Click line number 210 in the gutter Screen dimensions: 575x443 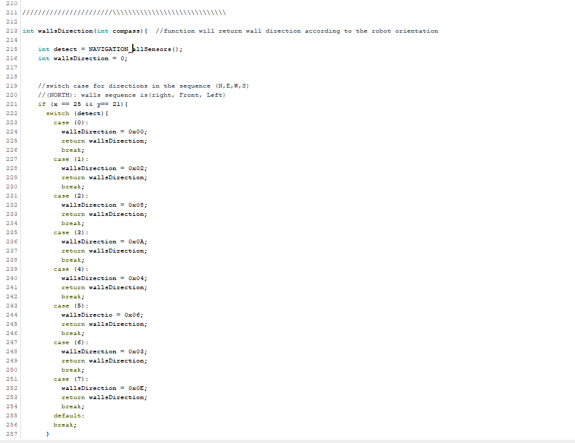click(12, 4)
